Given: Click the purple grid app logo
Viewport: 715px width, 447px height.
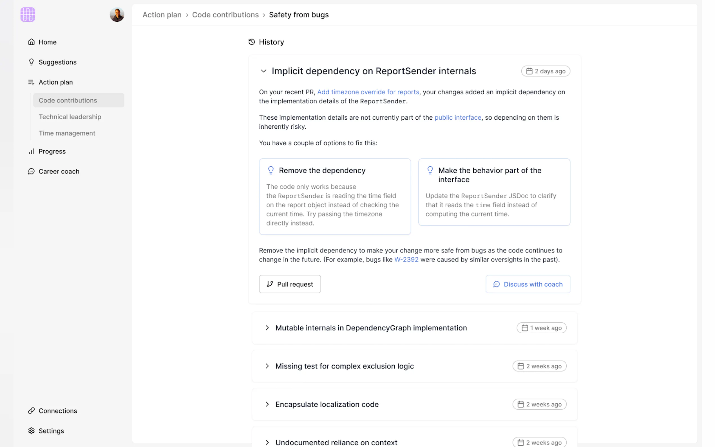Looking at the screenshot, I should point(28,14).
